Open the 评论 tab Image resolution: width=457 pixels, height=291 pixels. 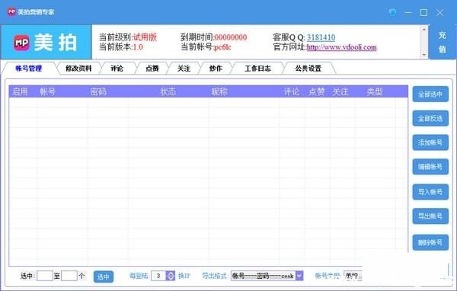click(x=117, y=69)
